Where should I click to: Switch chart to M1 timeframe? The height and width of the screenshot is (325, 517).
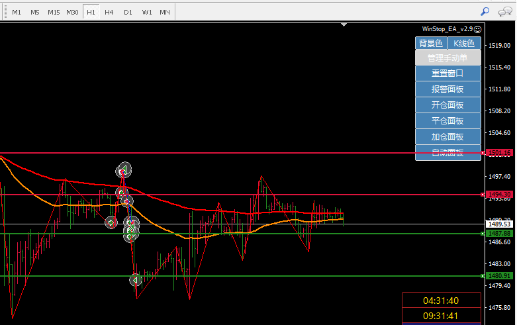16,12
